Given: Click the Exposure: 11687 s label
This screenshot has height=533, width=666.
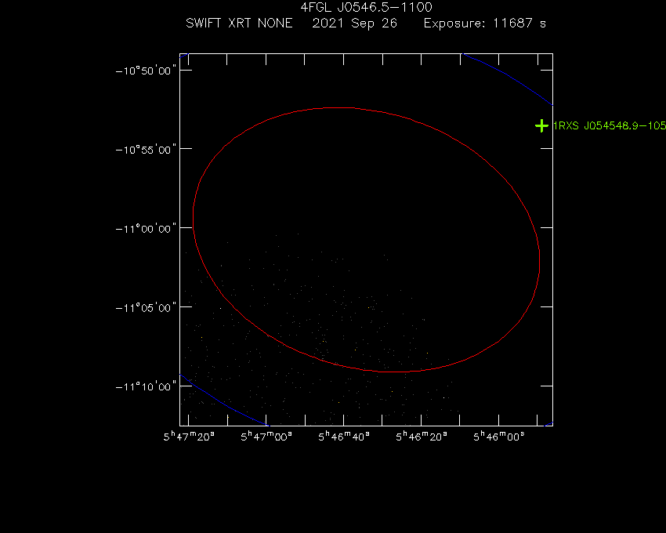Looking at the screenshot, I should pyautogui.click(x=485, y=23).
